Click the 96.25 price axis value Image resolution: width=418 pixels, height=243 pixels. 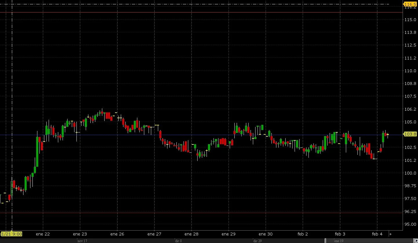coord(410,212)
